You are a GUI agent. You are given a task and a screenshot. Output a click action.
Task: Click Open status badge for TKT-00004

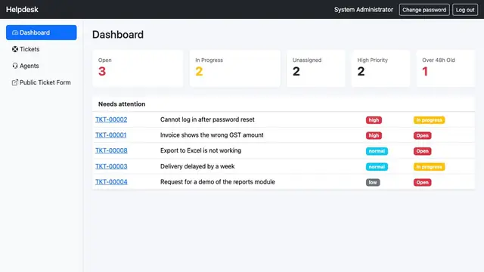point(422,182)
